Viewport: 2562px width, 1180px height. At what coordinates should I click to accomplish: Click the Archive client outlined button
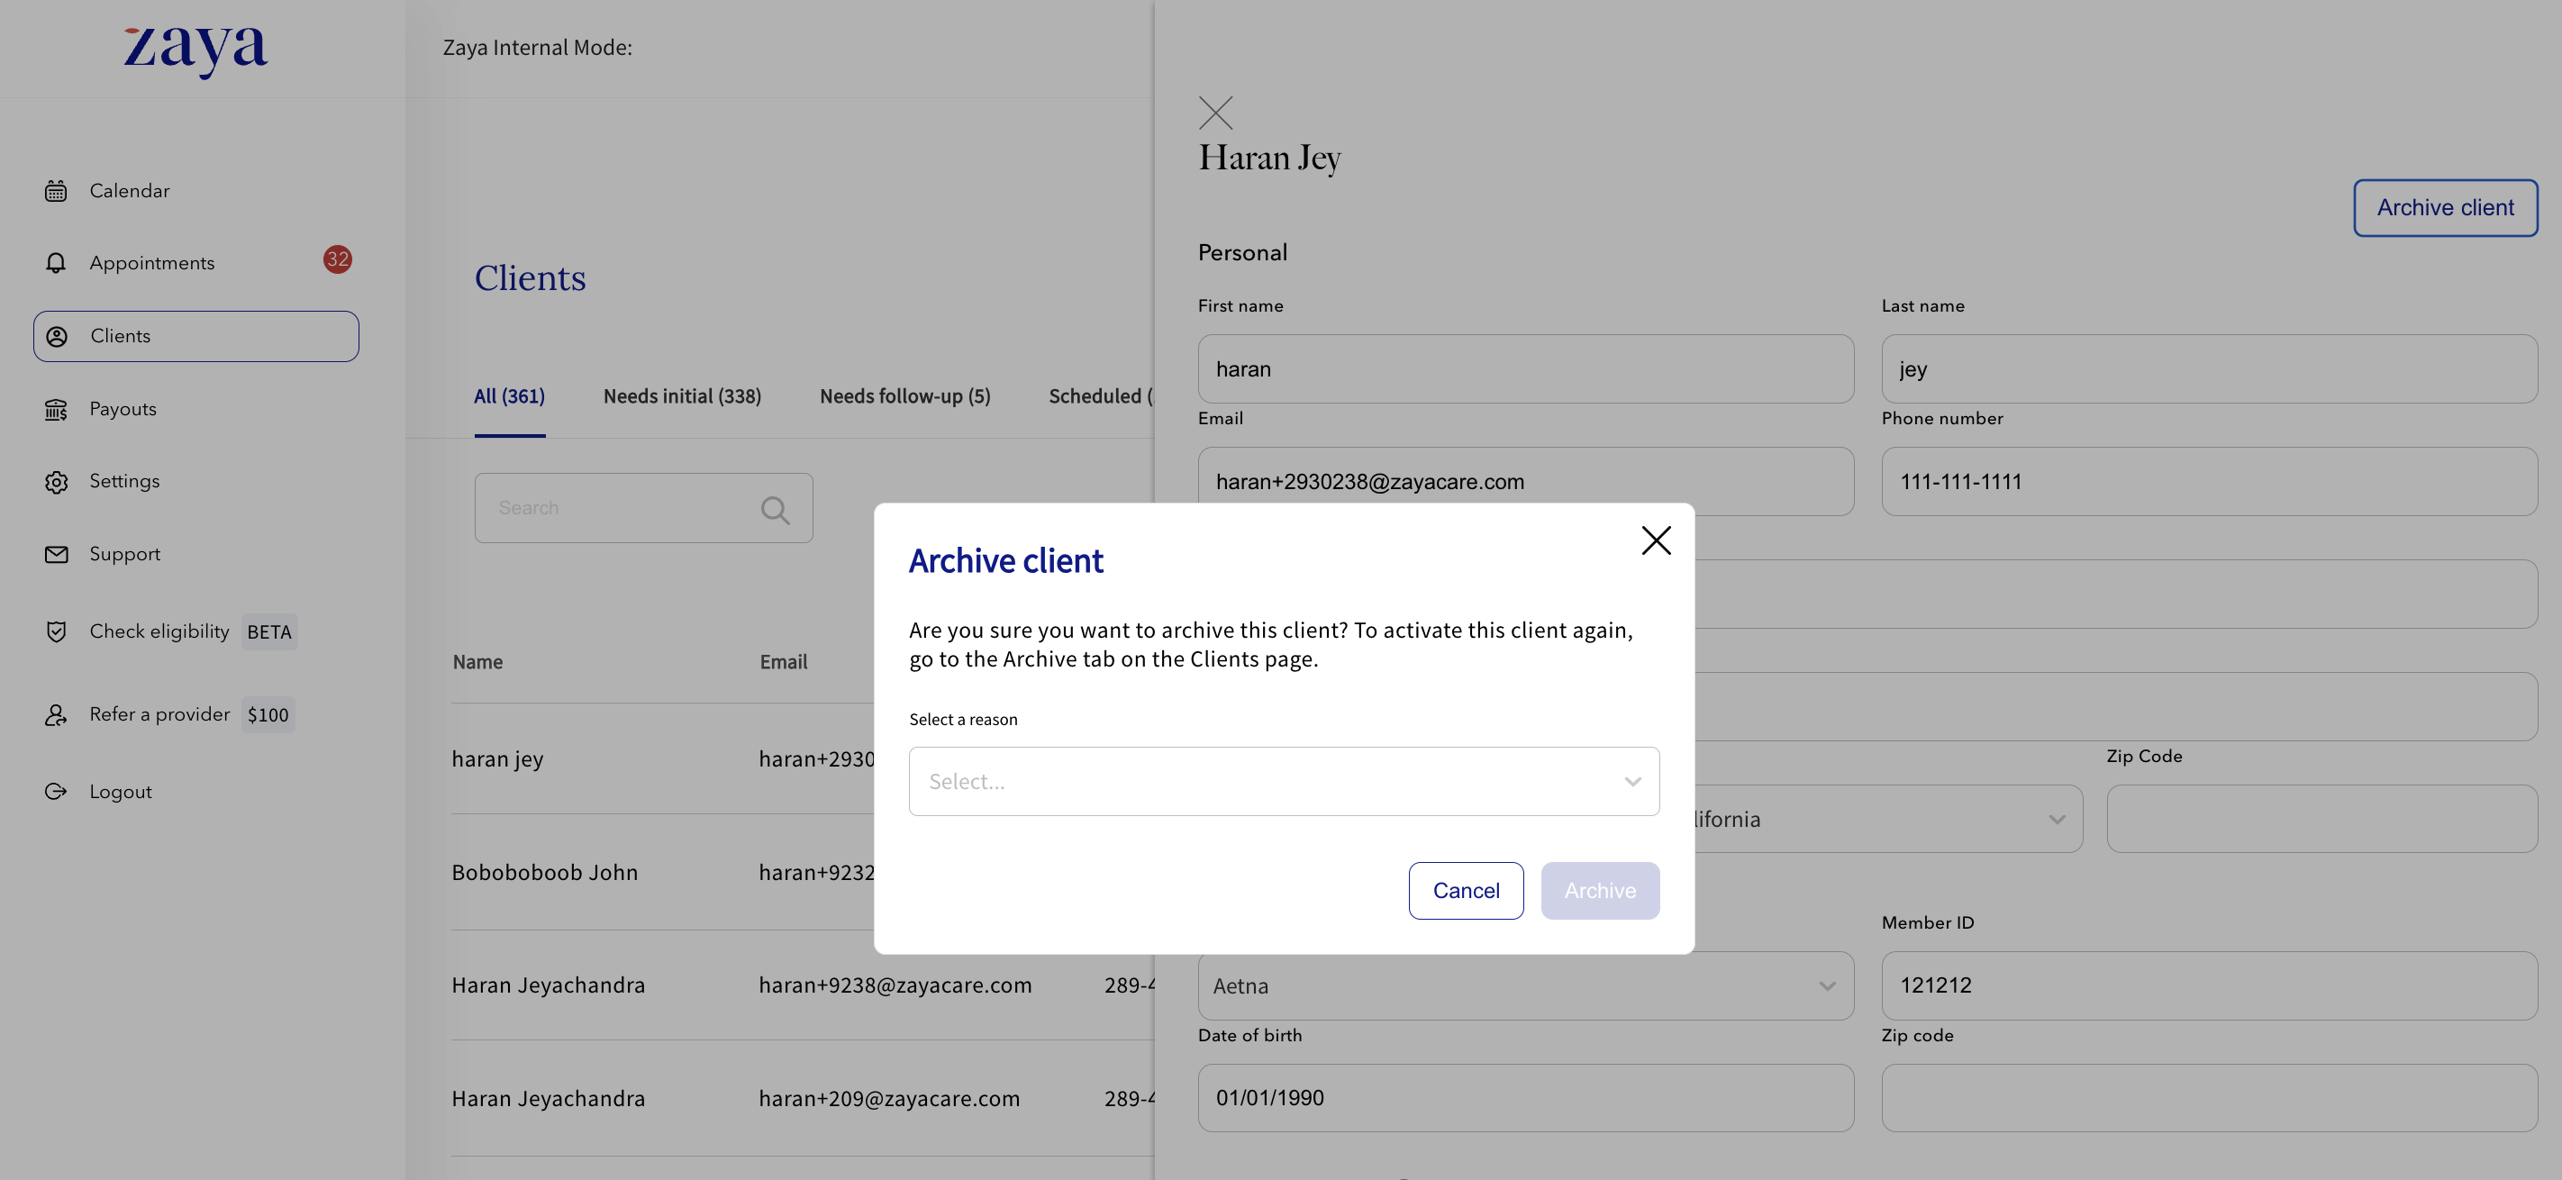(2444, 208)
